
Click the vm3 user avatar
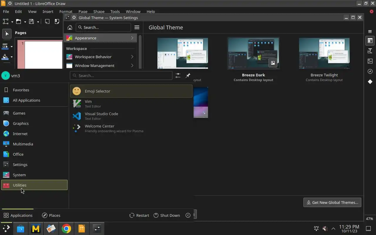pyautogui.click(x=6, y=75)
